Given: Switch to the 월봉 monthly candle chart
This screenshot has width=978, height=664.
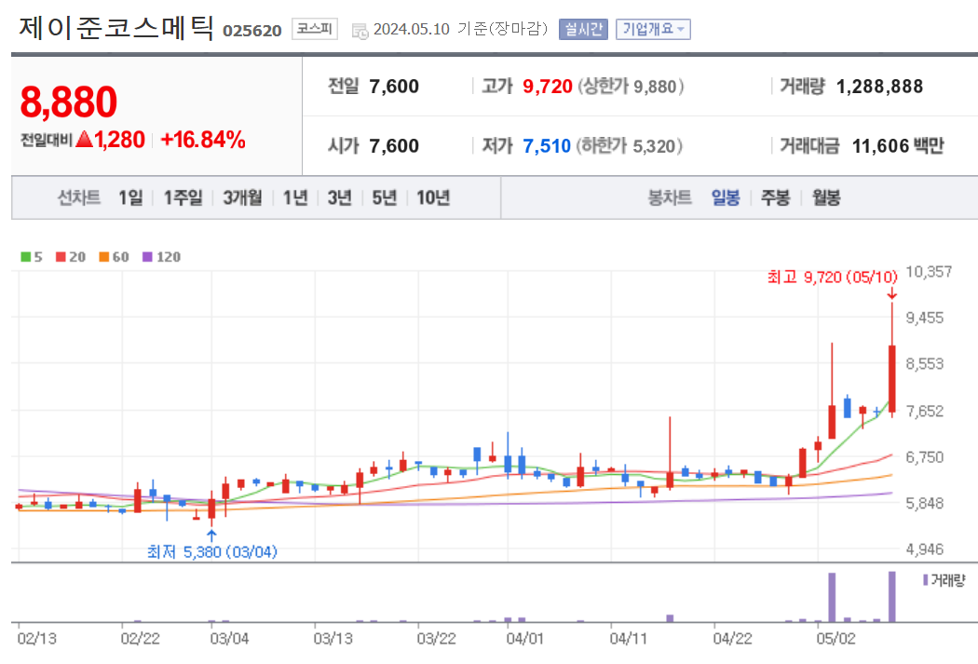Looking at the screenshot, I should point(826,197).
